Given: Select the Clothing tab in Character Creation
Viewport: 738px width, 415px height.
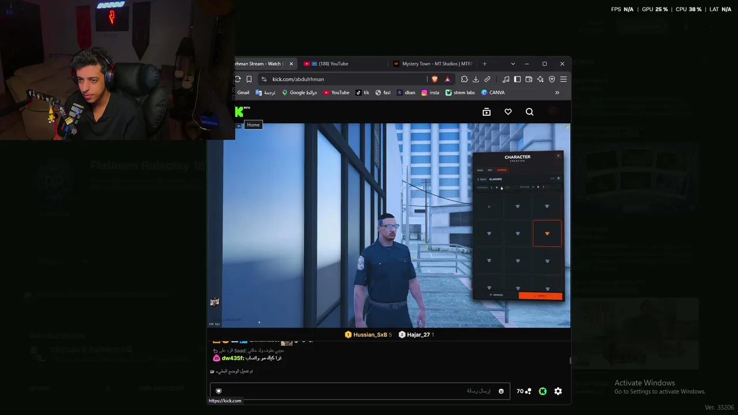Looking at the screenshot, I should click(502, 170).
